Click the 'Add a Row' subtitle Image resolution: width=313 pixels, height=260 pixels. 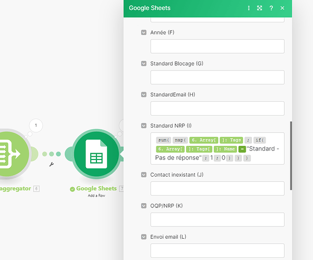pyautogui.click(x=97, y=195)
